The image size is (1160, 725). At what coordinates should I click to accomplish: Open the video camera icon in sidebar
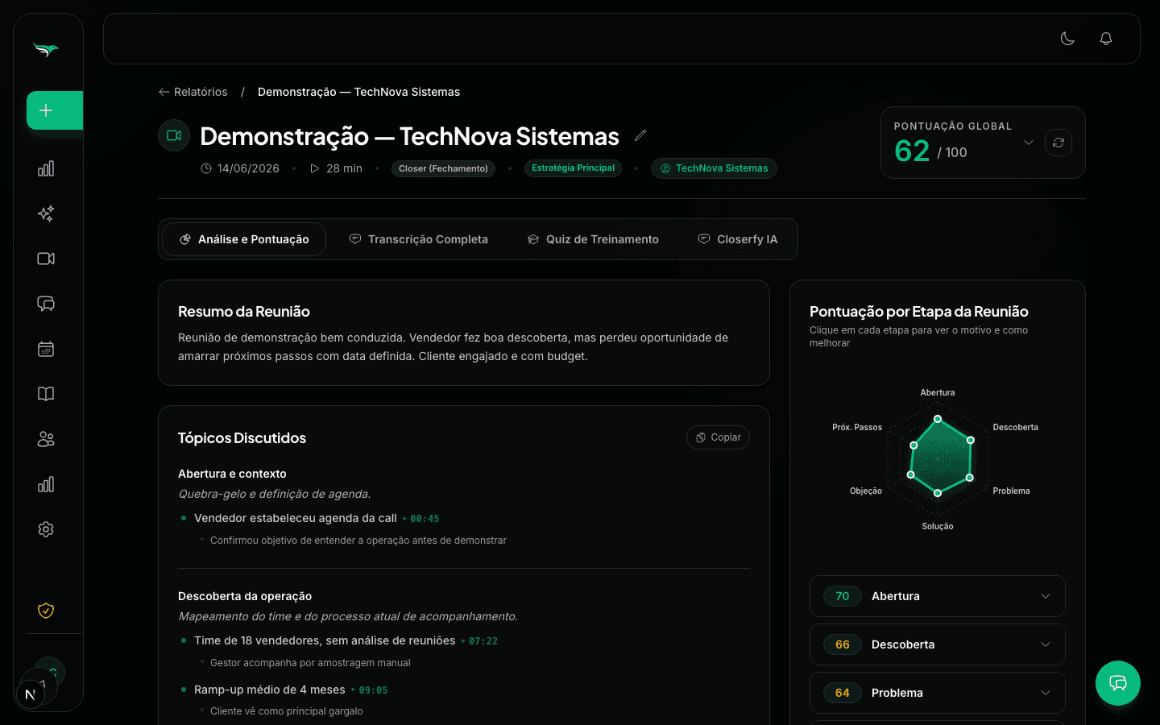coord(46,259)
